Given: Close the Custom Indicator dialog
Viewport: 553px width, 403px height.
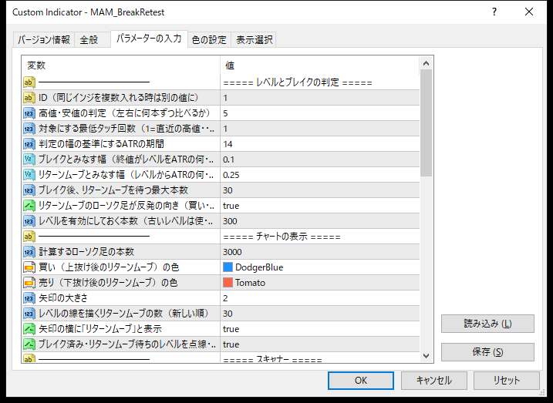Looking at the screenshot, I should (529, 12).
